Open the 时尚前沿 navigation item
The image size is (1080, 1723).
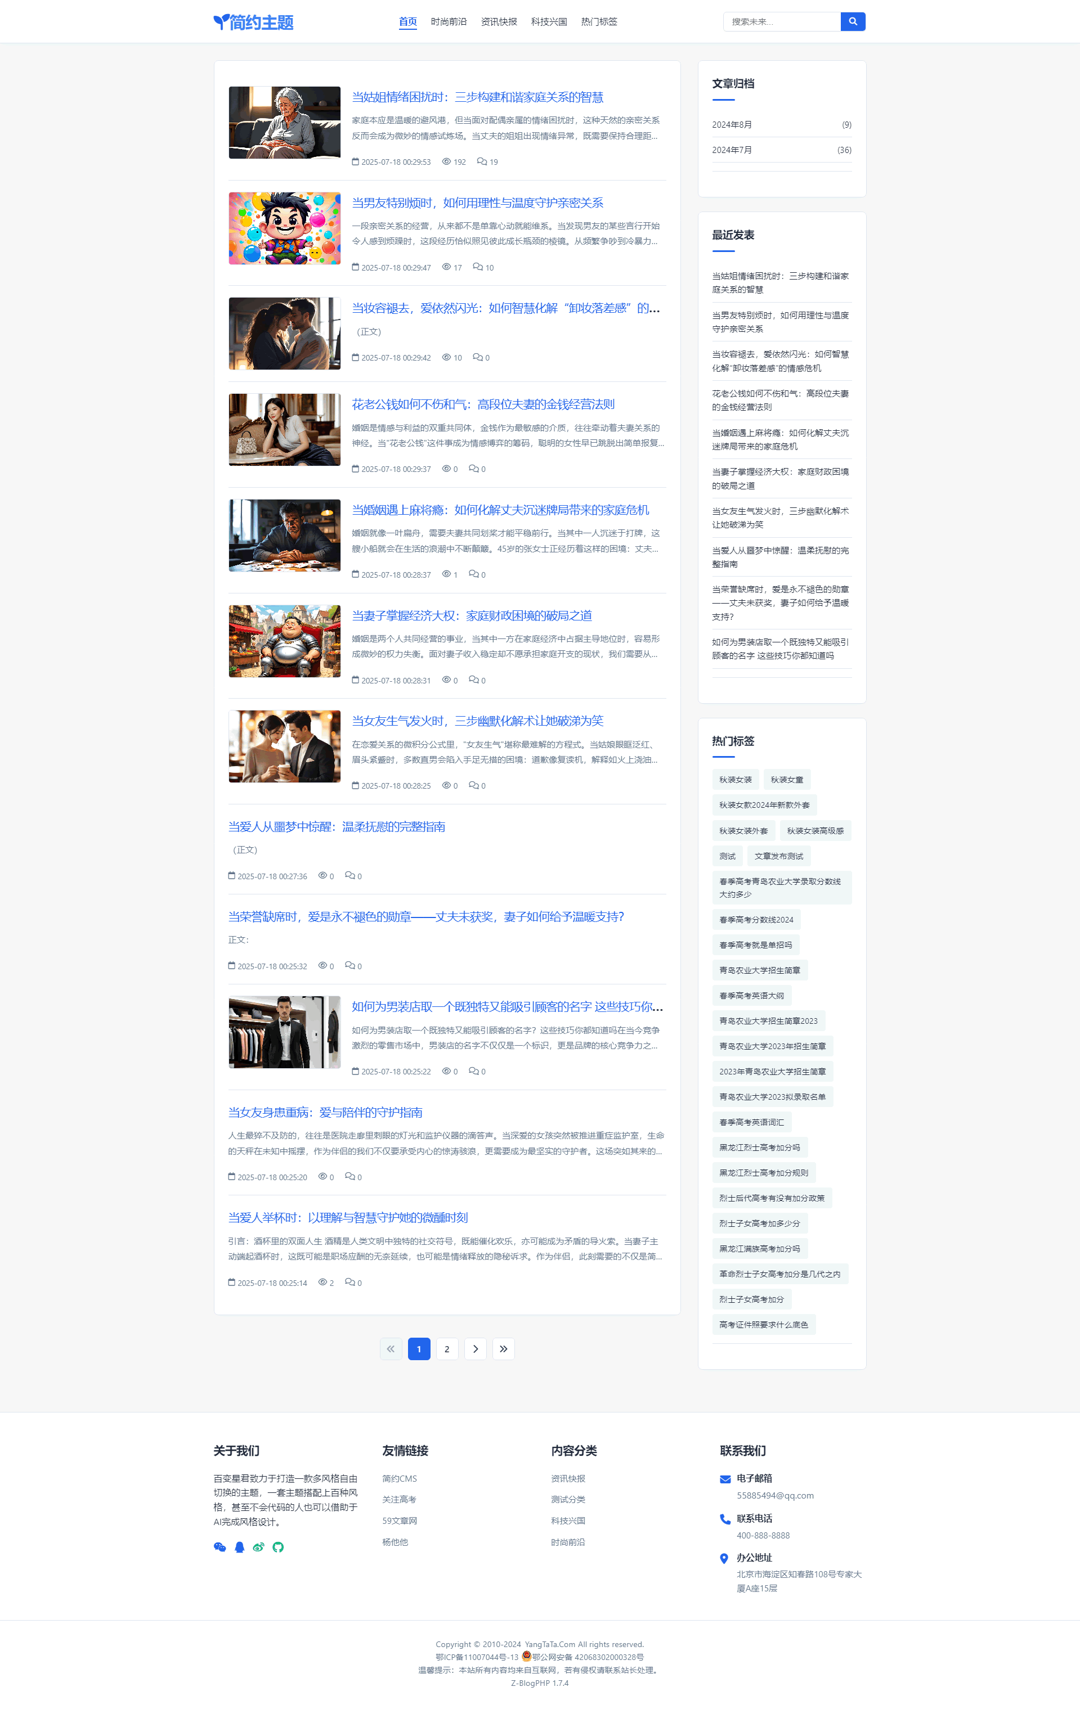[x=449, y=21]
